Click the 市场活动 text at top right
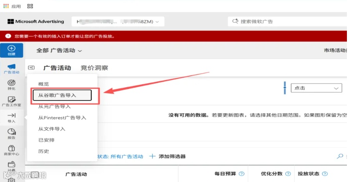This screenshot has height=182, width=354. click(335, 50)
